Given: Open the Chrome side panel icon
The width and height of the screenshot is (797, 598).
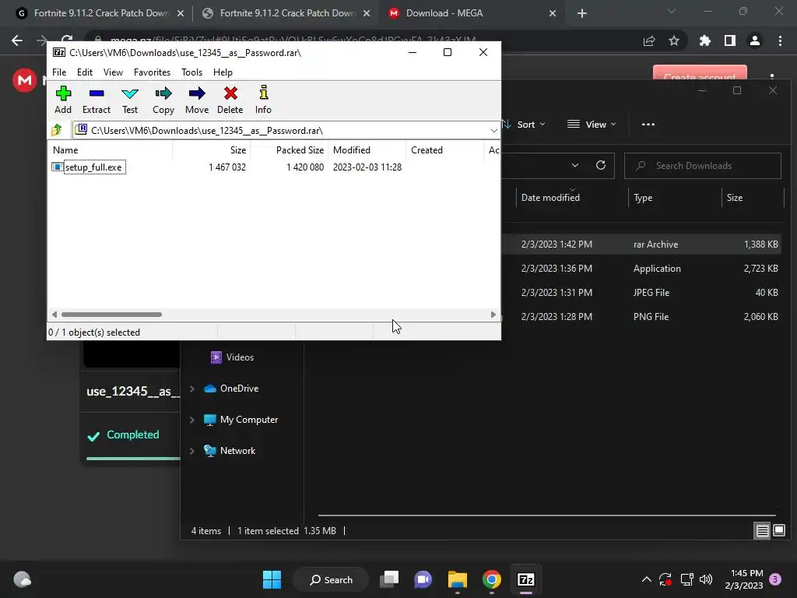Looking at the screenshot, I should point(730,40).
